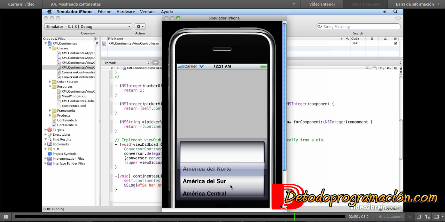The width and height of the screenshot is (445, 222).
Task: Toggle the crossed-square overlay icon in player
Action: coord(418,216)
